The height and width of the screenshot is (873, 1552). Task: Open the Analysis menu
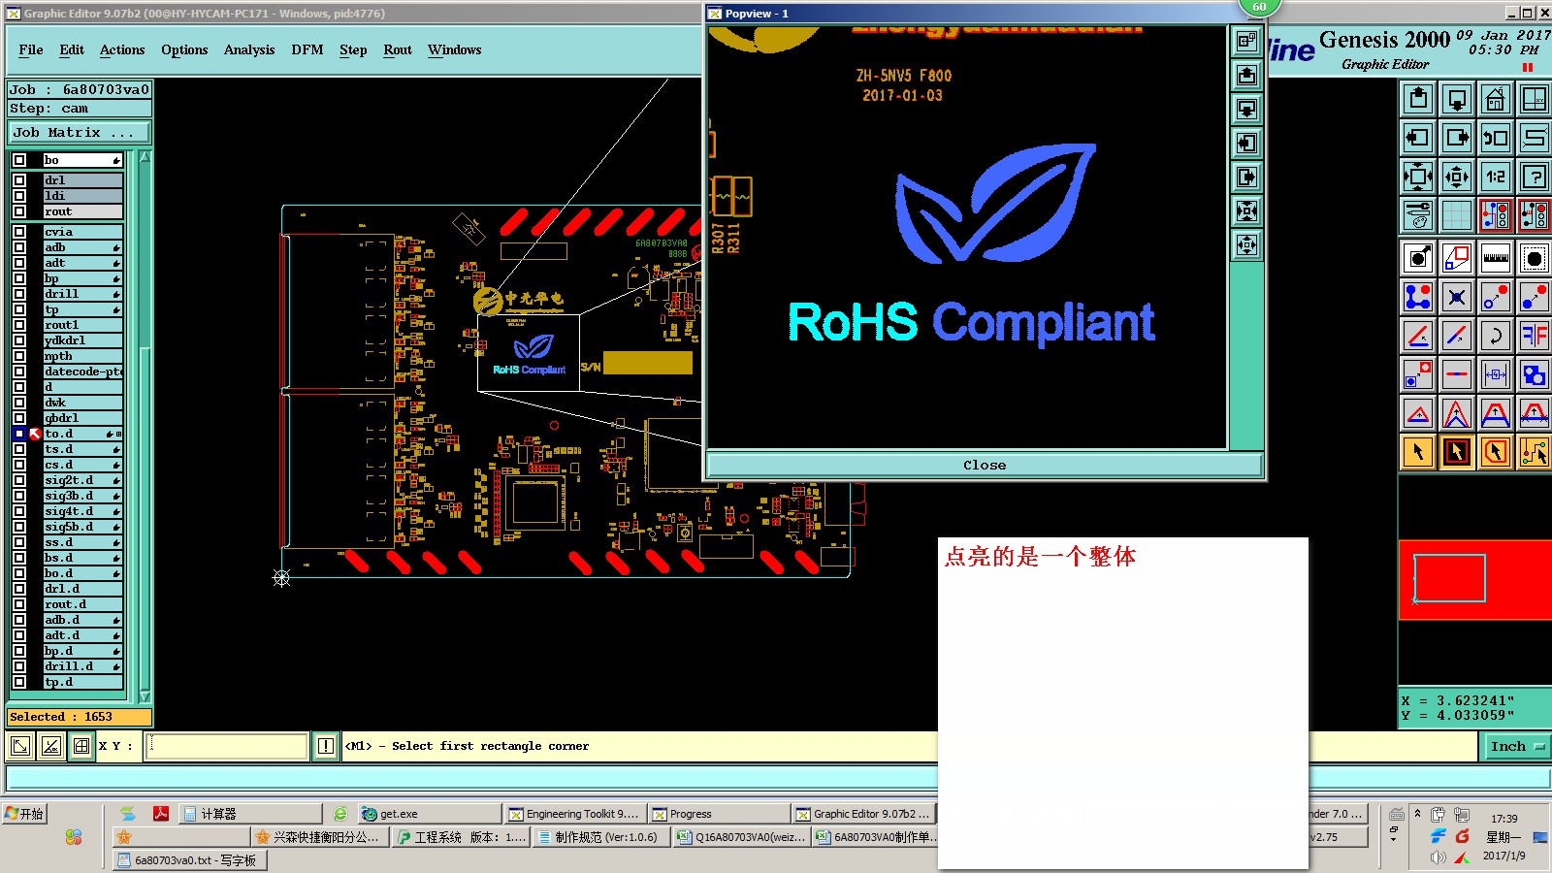click(x=249, y=49)
